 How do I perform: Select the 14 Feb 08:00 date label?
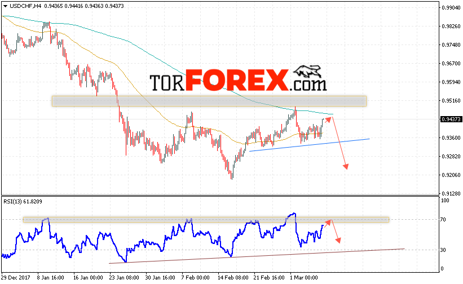tap(233, 278)
